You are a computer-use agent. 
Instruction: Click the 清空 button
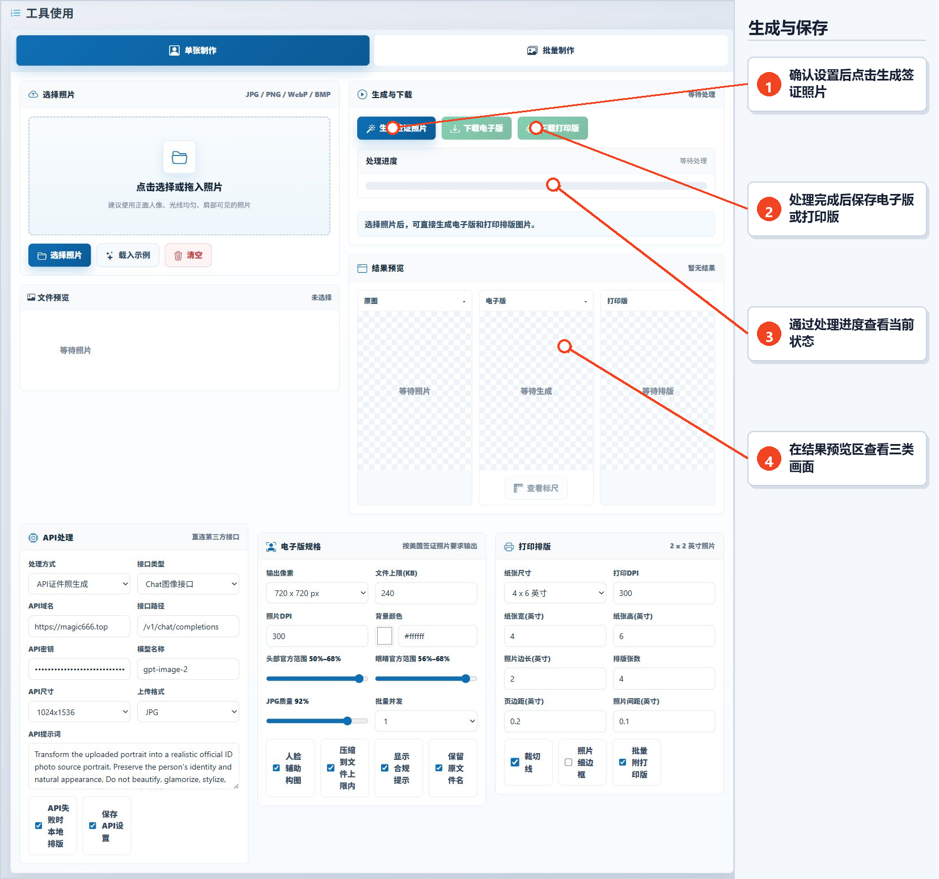188,255
